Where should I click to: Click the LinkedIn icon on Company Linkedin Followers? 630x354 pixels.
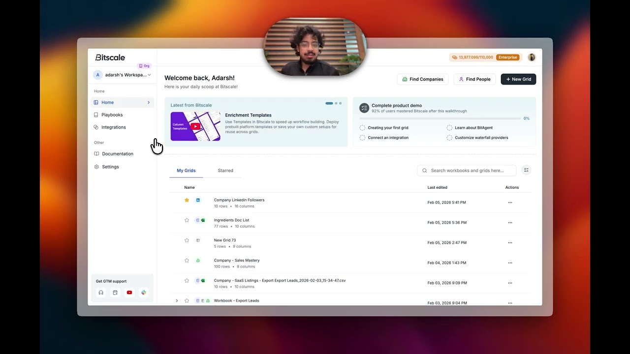198,200
